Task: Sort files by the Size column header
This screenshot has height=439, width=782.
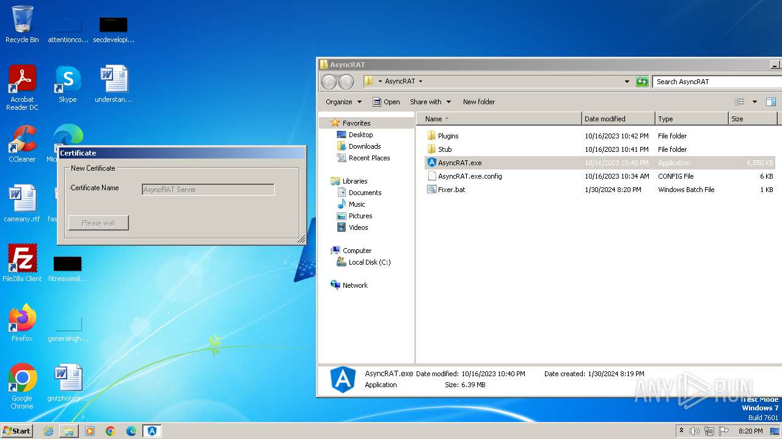Action: (753, 119)
